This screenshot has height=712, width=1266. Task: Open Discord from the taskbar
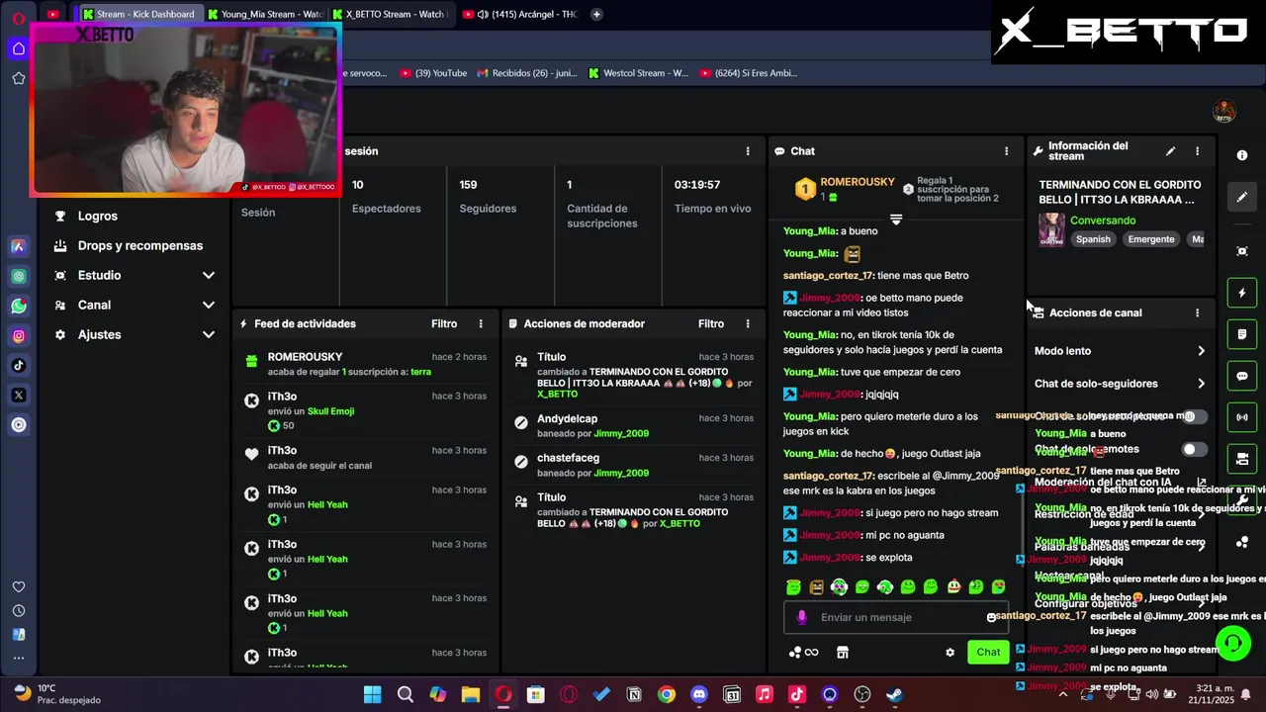tap(699, 694)
